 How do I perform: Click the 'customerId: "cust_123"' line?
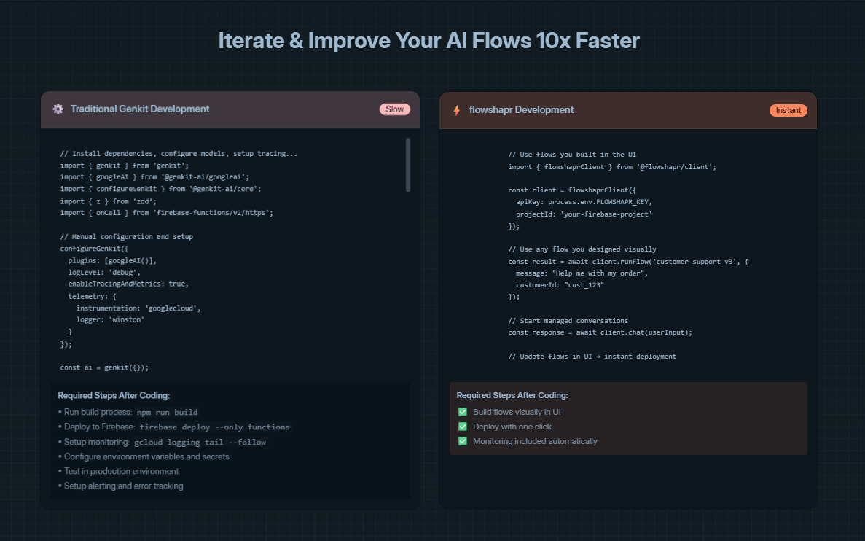560,285
